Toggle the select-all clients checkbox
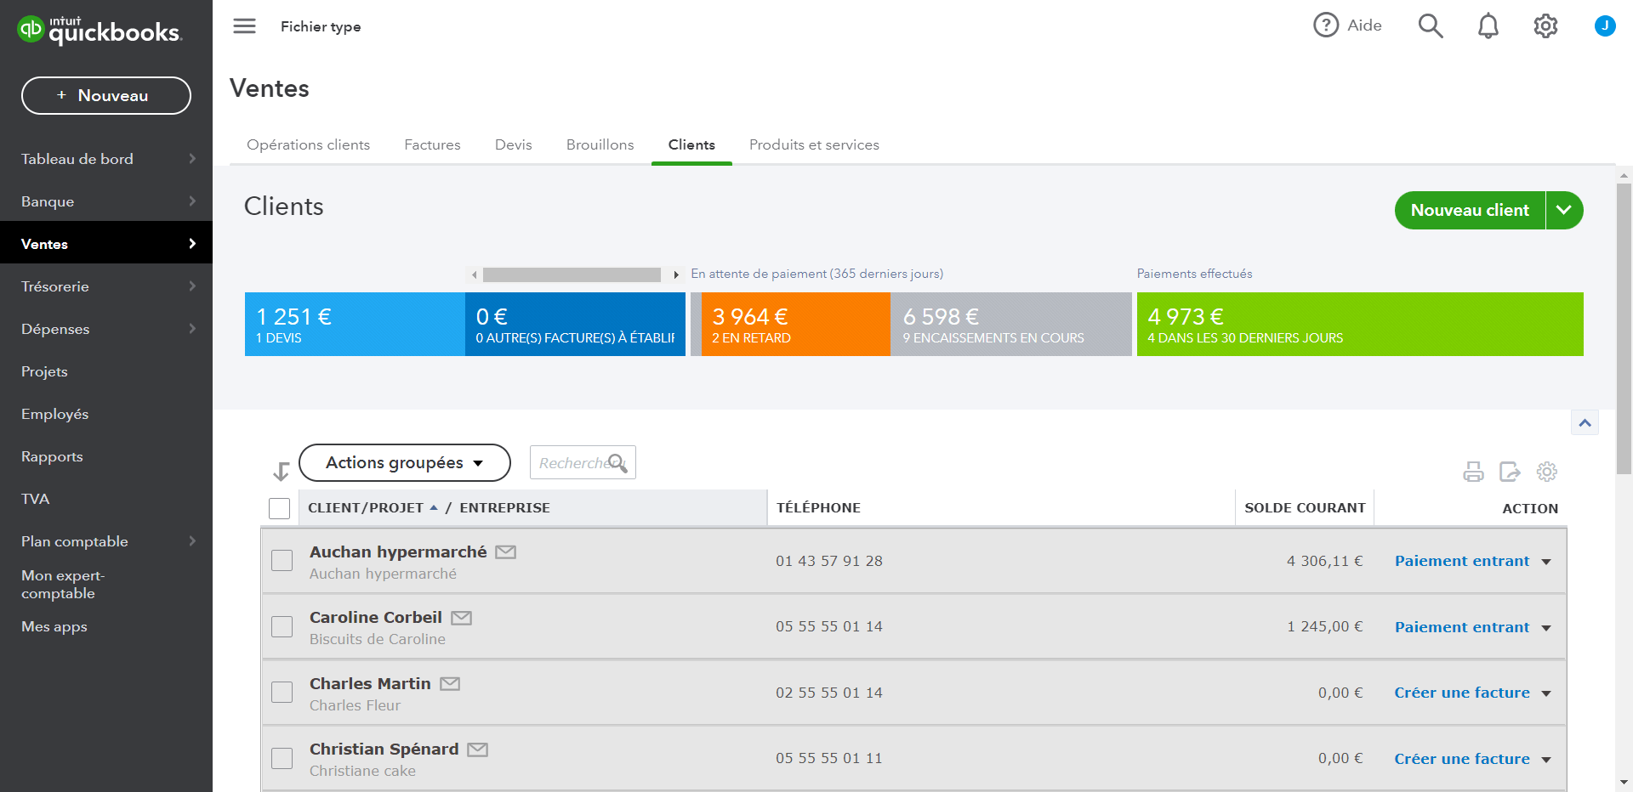Image resolution: width=1633 pixels, height=792 pixels. point(279,508)
